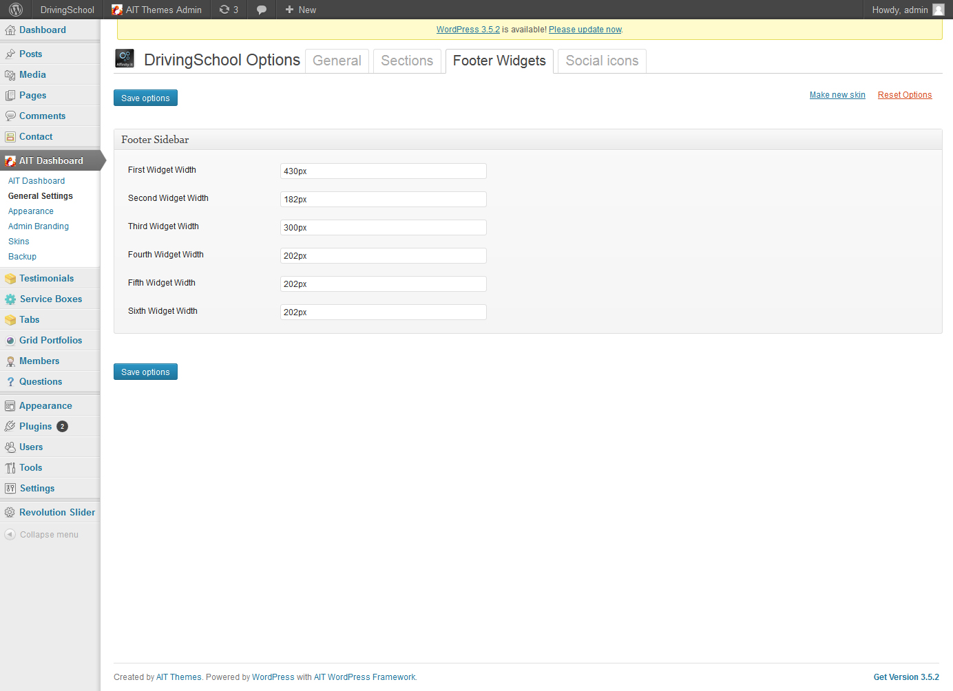Screen dimensions: 953x691
Task: Open the comments bubble icon in admin bar
Action: click(x=262, y=10)
